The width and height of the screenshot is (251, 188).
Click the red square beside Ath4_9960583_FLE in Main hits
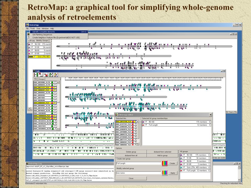(x=52, y=103)
